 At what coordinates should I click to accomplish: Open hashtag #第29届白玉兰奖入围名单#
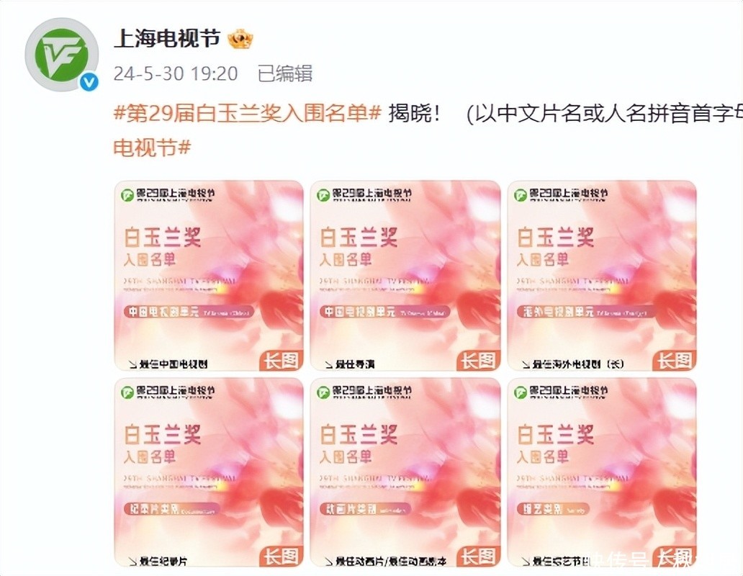point(248,114)
